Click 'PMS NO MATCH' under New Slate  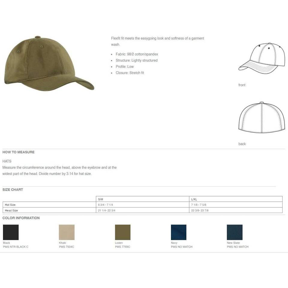click(238, 247)
